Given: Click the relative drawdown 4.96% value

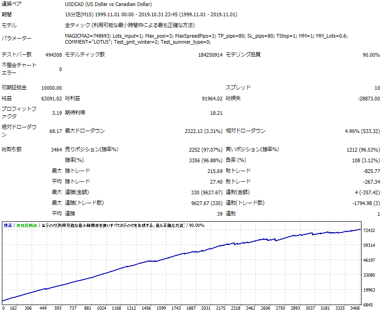Looking at the screenshot, I should [x=362, y=131].
